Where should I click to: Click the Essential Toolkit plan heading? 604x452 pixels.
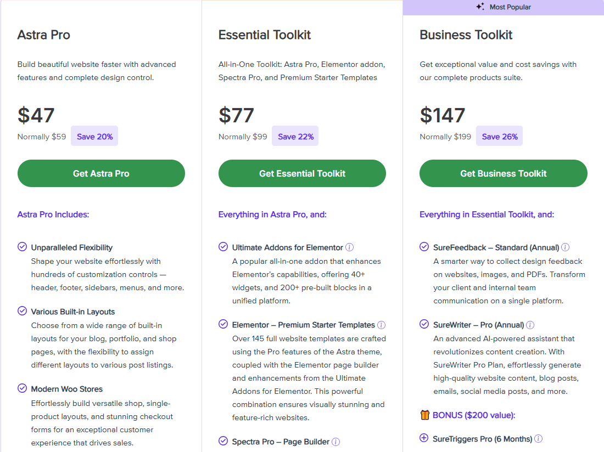tap(265, 35)
